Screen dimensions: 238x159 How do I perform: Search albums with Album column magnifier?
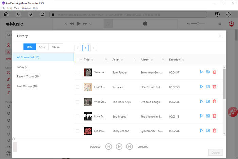tap(163, 60)
